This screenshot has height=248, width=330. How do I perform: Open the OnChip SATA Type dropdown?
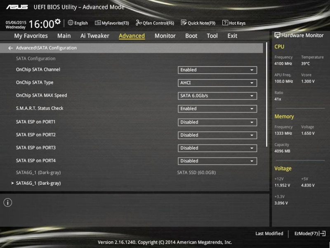tap(217, 83)
